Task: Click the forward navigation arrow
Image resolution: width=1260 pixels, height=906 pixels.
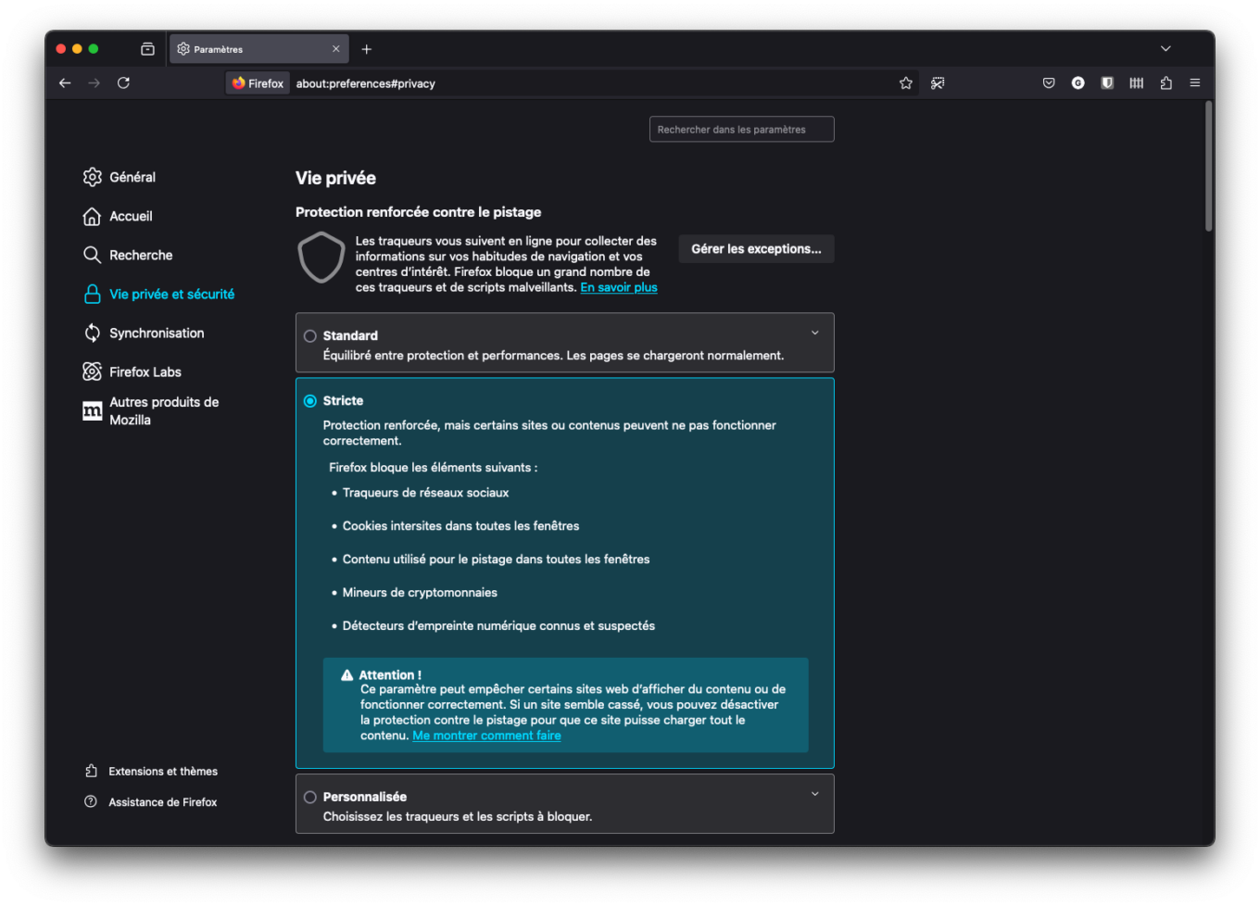Action: click(x=94, y=83)
